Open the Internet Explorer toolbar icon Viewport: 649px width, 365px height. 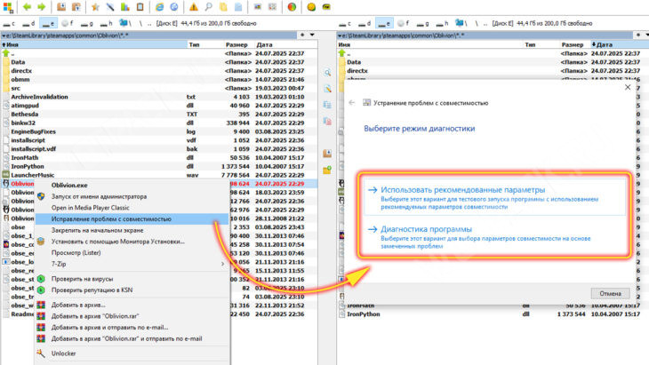(159, 7)
